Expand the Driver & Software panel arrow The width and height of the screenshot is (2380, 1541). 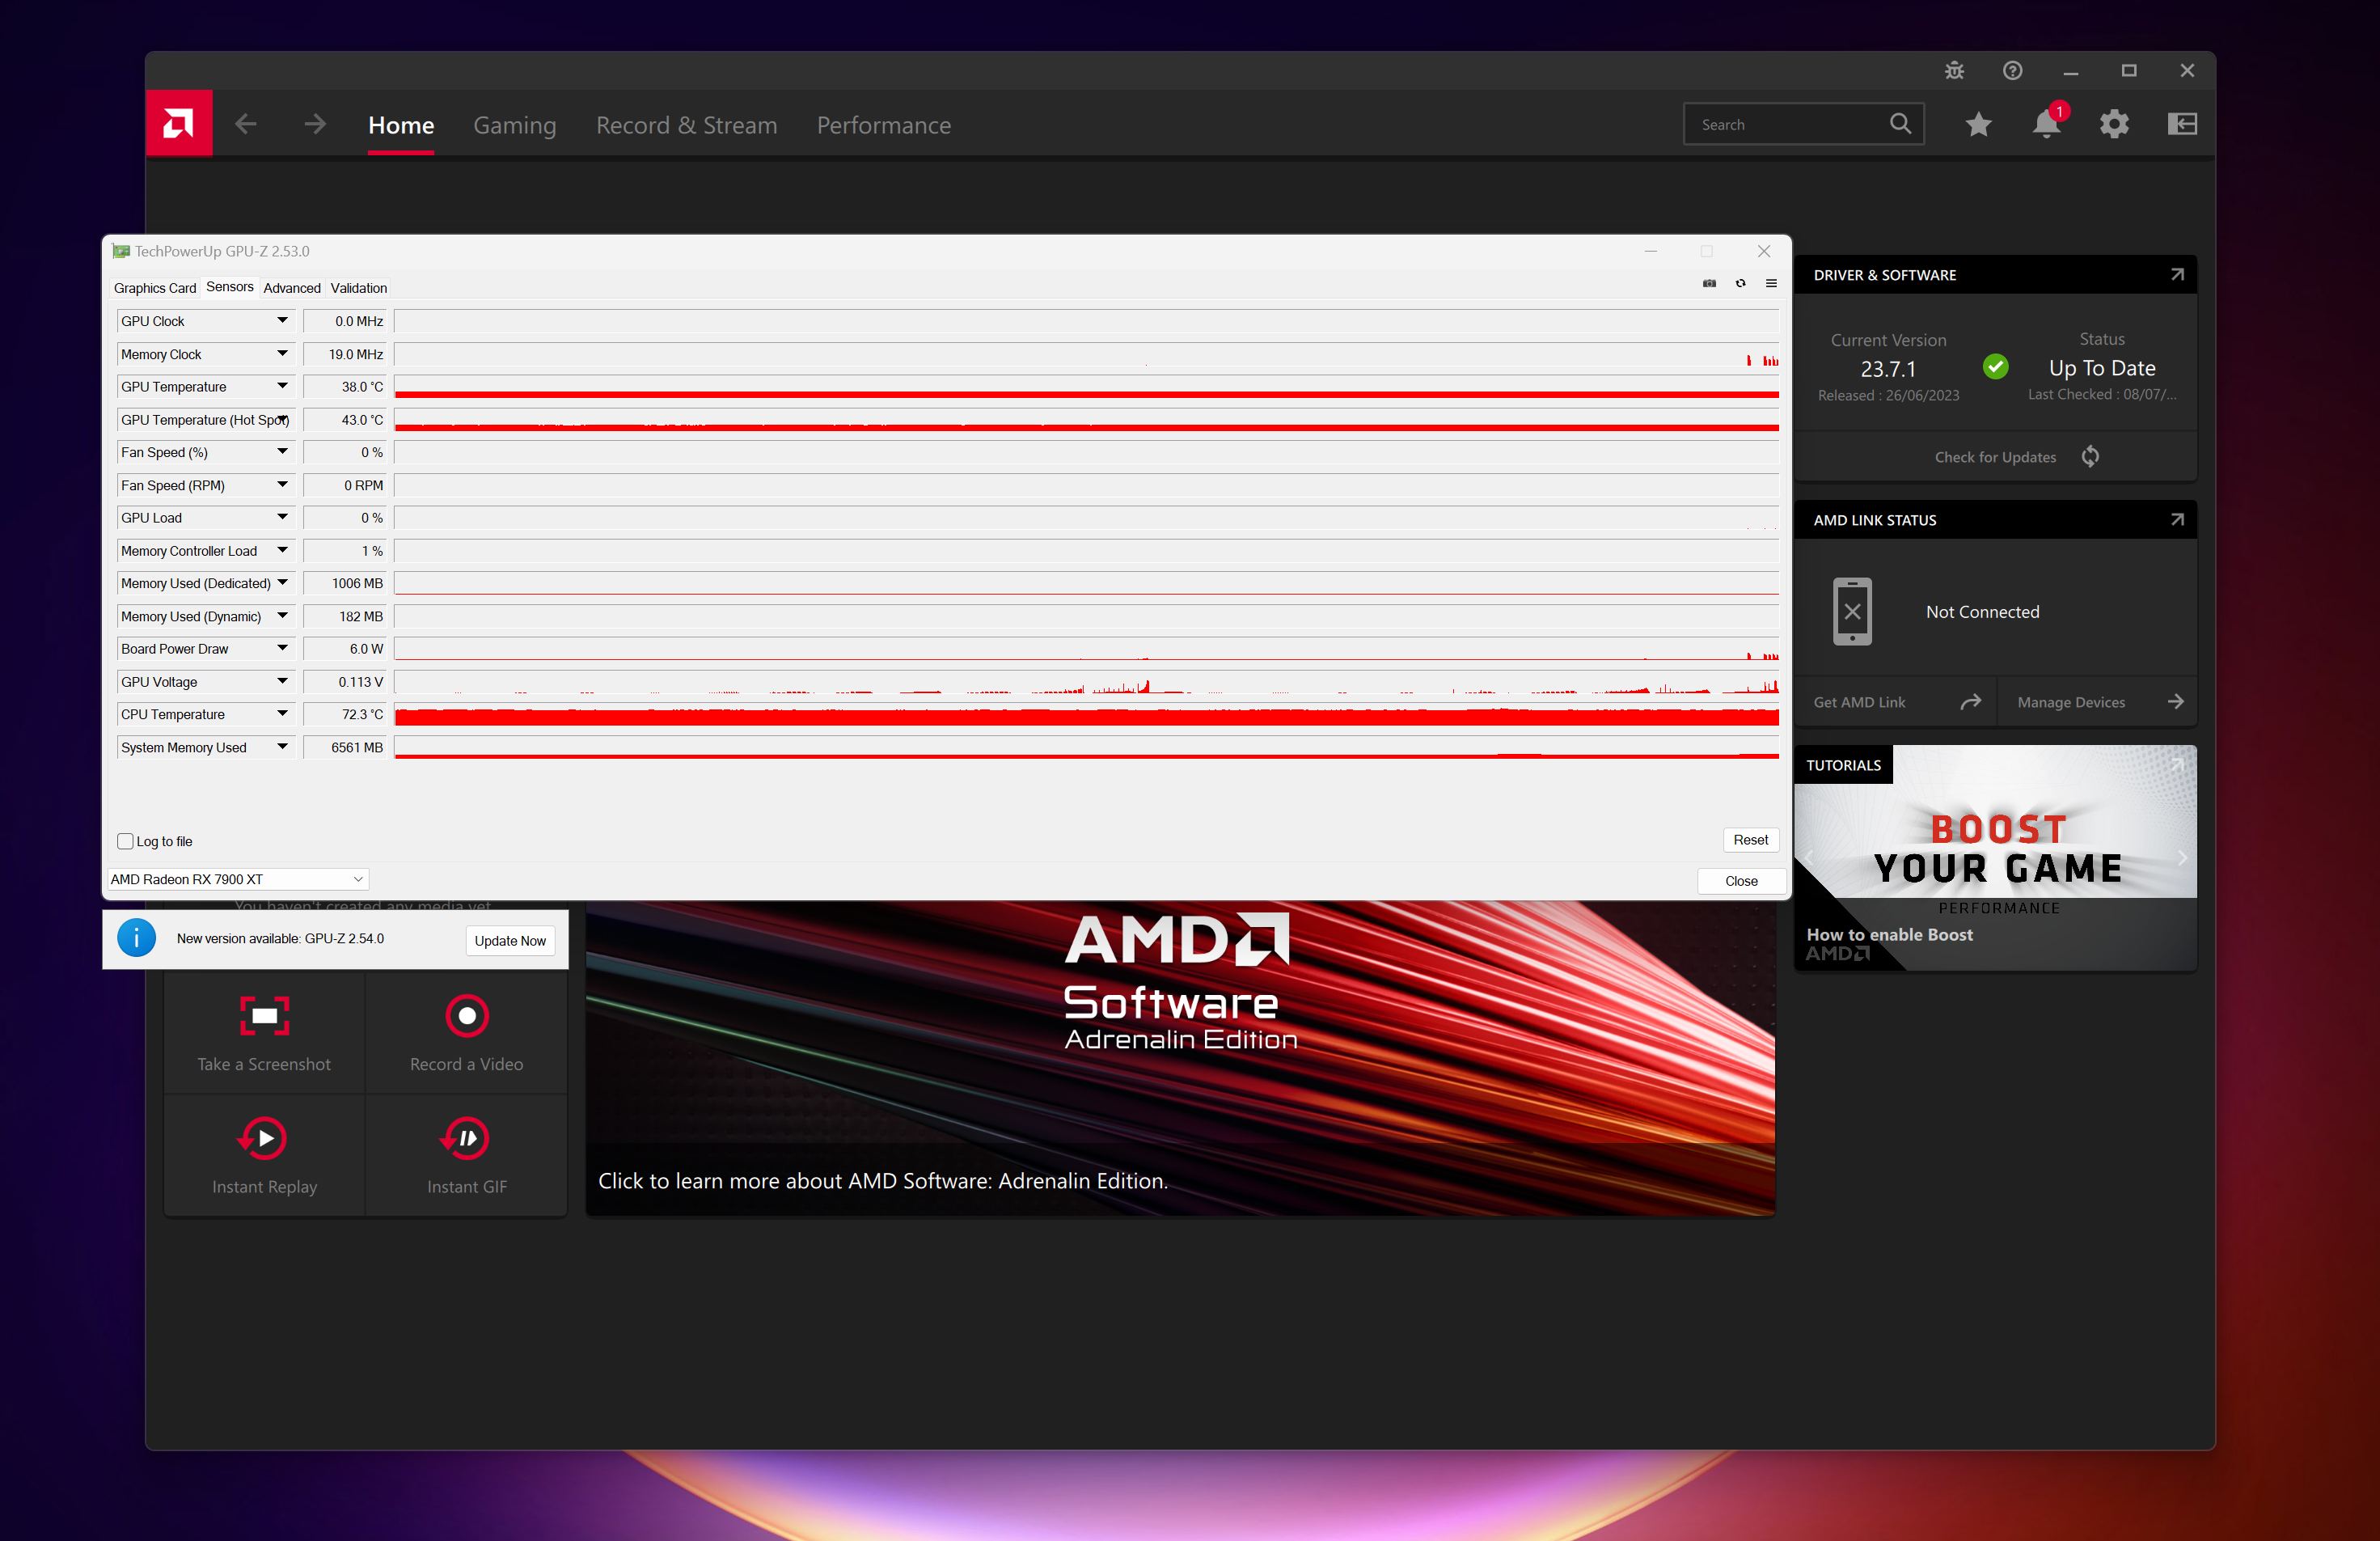pos(2177,274)
